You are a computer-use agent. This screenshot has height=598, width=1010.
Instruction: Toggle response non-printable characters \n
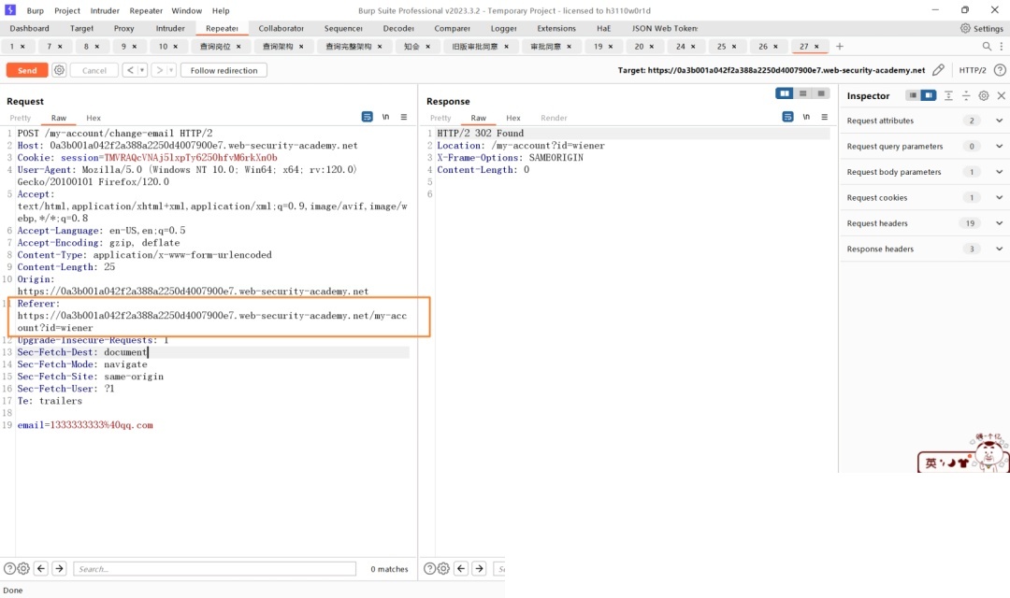pyautogui.click(x=806, y=117)
